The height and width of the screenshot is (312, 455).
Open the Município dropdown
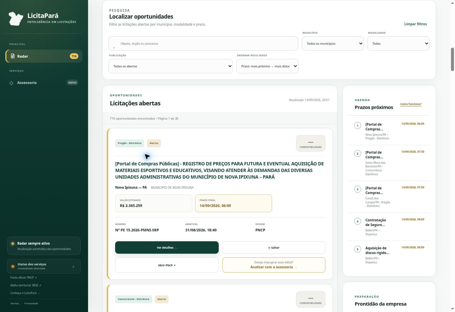tap(333, 43)
